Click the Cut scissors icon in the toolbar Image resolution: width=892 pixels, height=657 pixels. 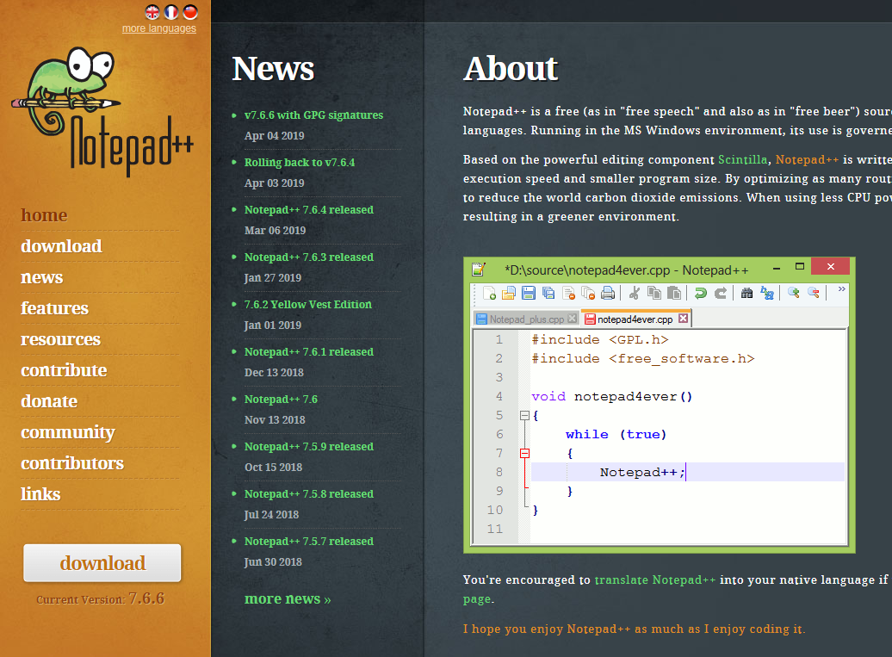(635, 293)
